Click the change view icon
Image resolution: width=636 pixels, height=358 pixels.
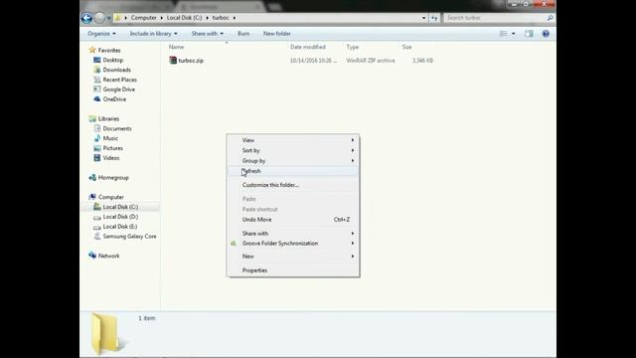pos(504,34)
